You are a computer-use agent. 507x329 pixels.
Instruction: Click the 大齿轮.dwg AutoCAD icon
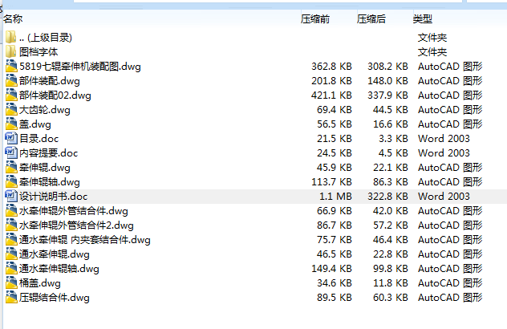point(11,110)
